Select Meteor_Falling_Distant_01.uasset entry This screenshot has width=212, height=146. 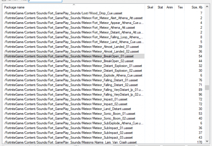click(x=71, y=80)
